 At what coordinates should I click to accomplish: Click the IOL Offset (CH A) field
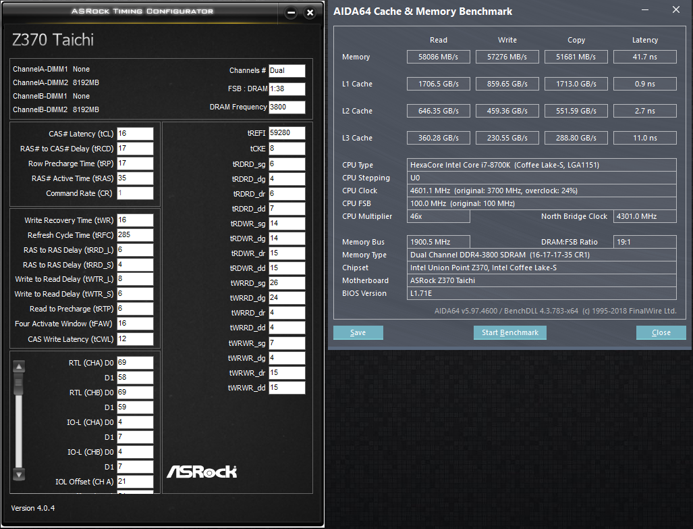coord(135,482)
